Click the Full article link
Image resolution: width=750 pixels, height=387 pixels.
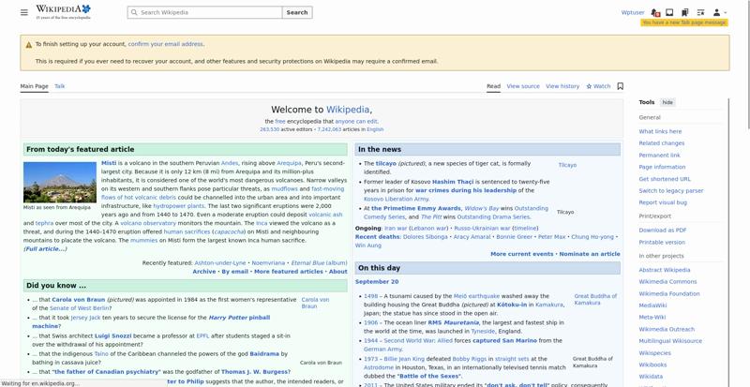tap(45, 248)
